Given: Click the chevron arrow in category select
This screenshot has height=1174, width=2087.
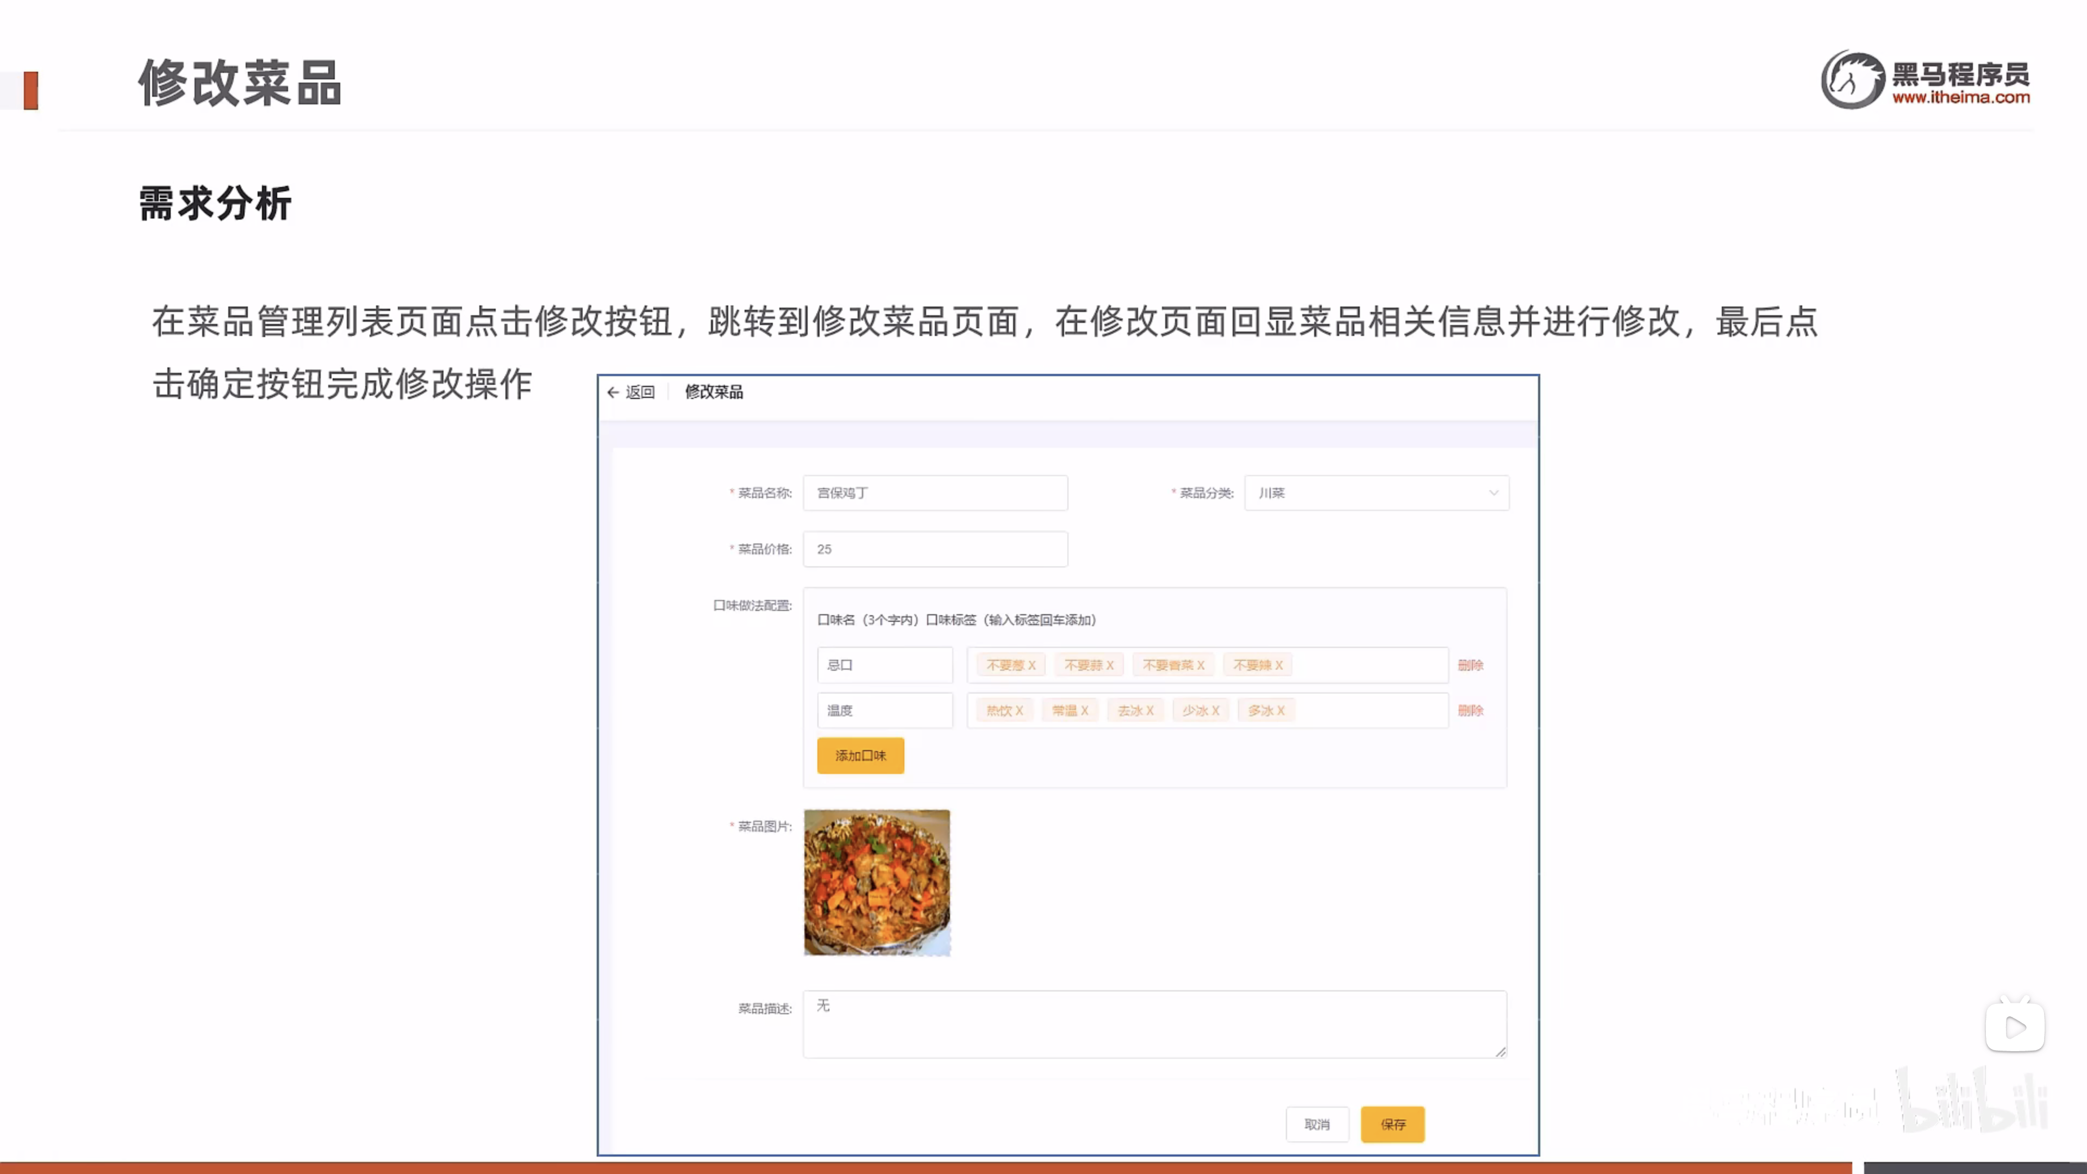Looking at the screenshot, I should coord(1493,492).
